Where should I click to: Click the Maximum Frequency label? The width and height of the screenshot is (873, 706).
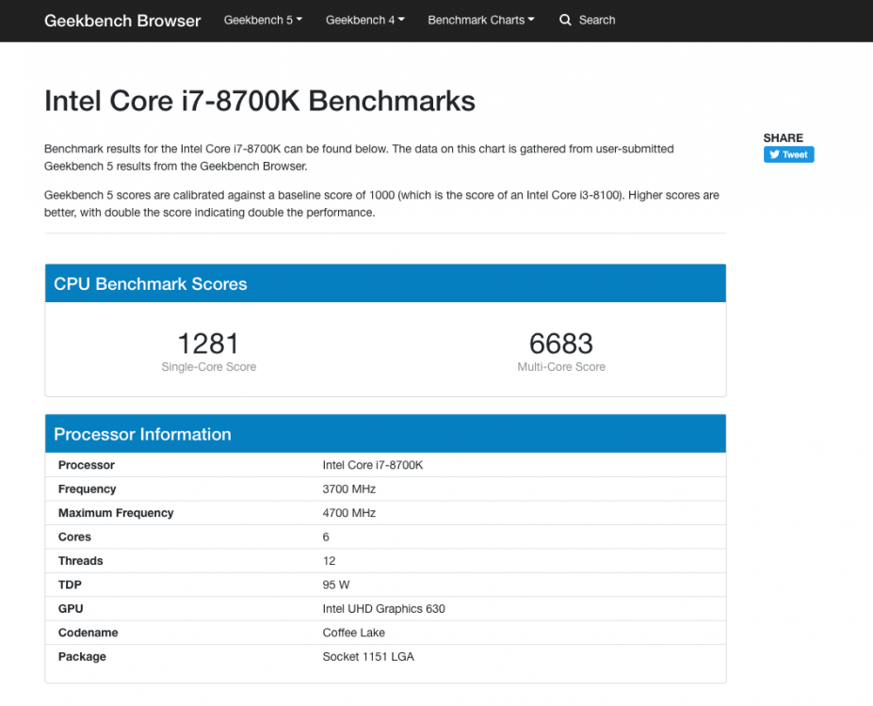(116, 513)
